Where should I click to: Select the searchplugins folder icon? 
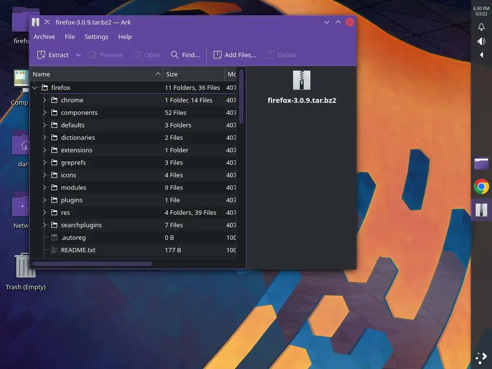point(54,225)
